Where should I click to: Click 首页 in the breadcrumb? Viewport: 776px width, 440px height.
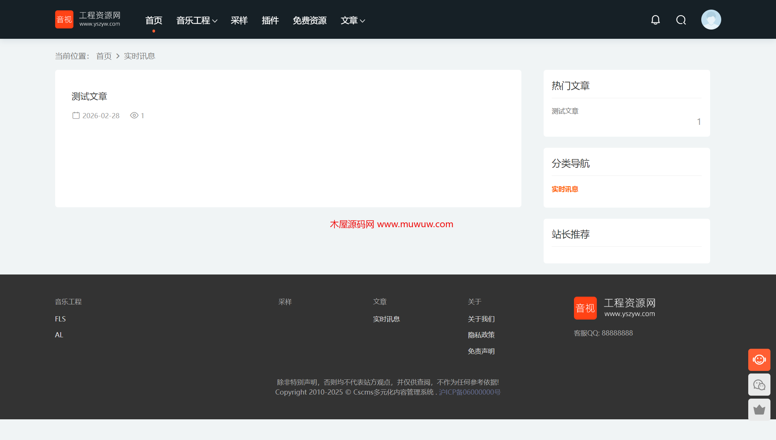pyautogui.click(x=104, y=56)
